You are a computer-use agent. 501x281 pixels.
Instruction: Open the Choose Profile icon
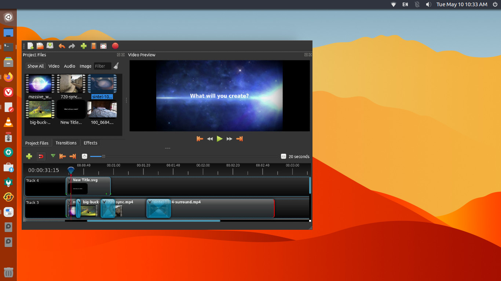pyautogui.click(x=93, y=46)
